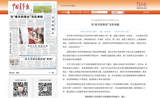Click the 新闻检索 search input field

[99, 12]
